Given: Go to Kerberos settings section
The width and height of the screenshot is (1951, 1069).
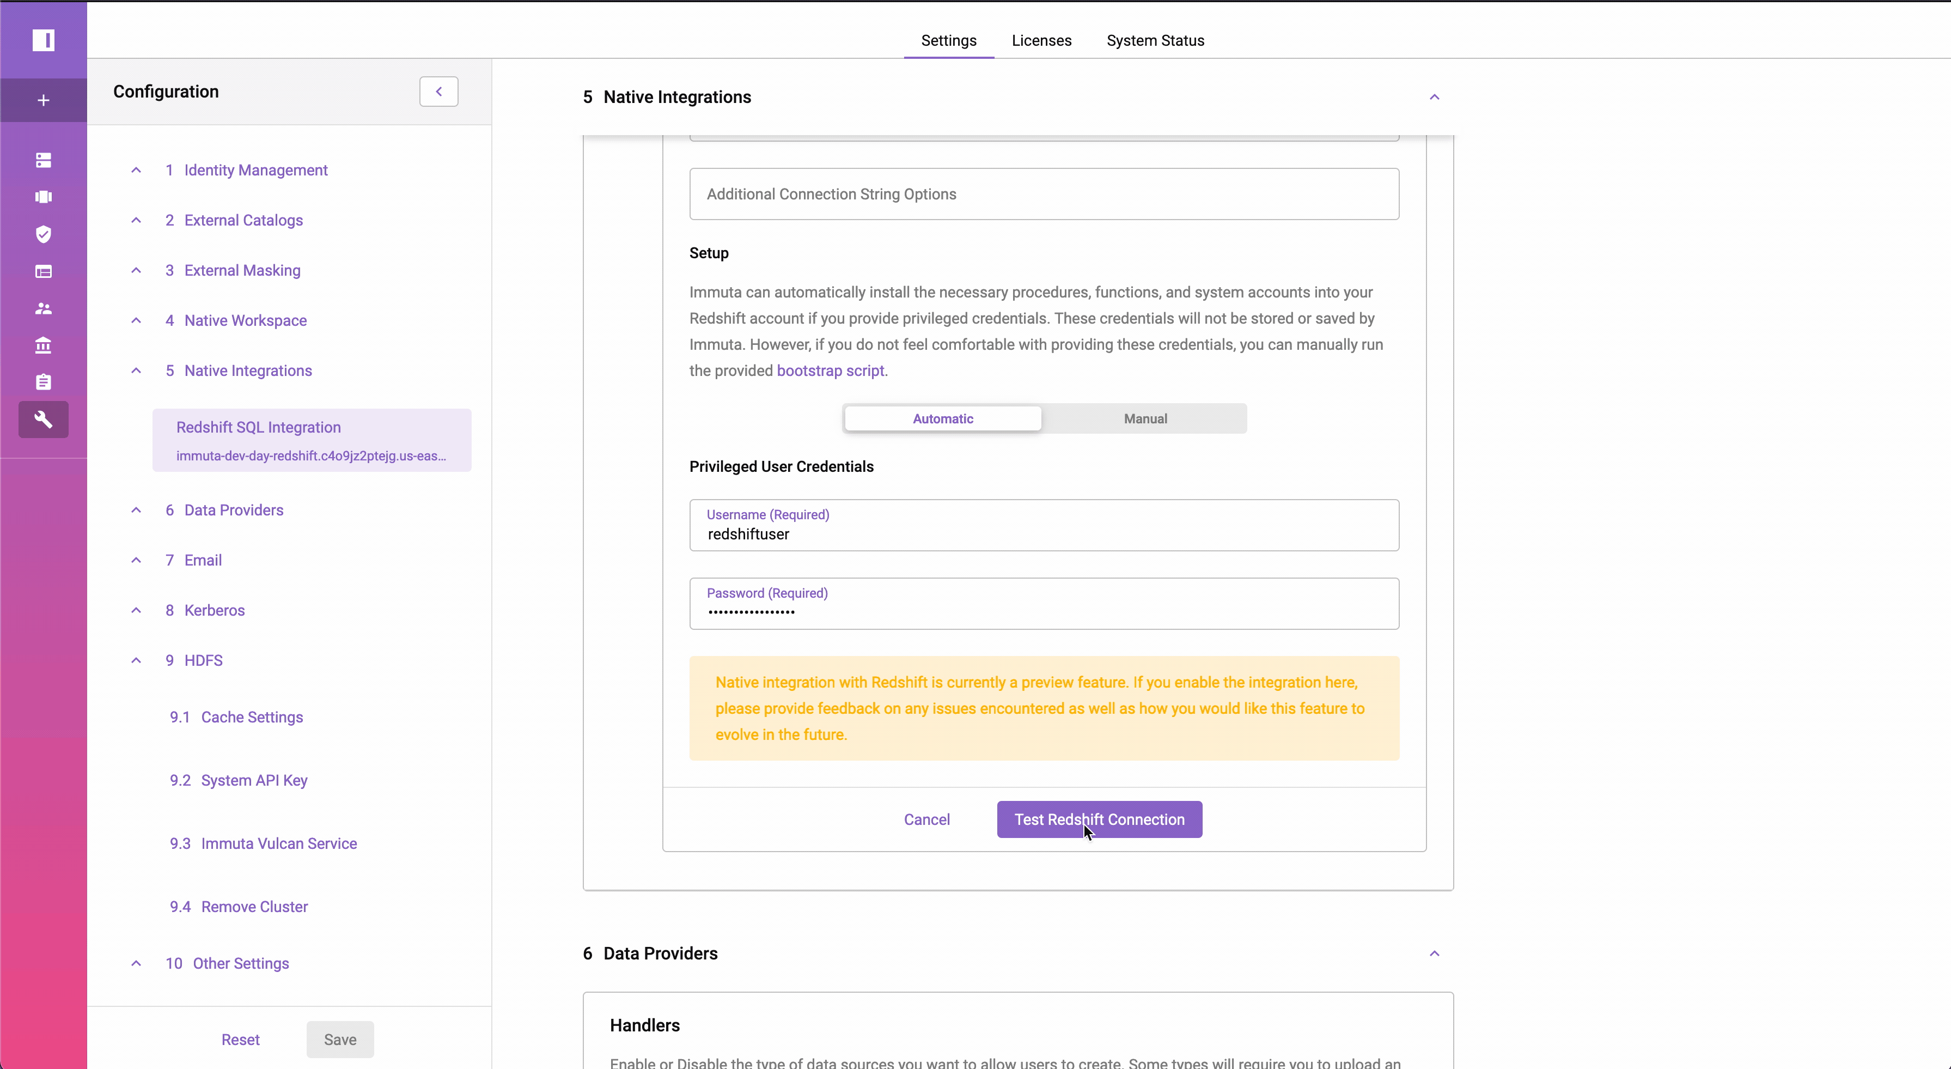Looking at the screenshot, I should 204,610.
